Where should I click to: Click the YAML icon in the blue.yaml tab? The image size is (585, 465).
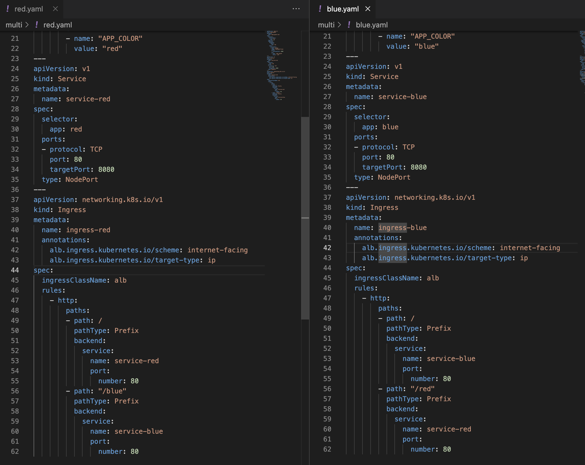(320, 9)
